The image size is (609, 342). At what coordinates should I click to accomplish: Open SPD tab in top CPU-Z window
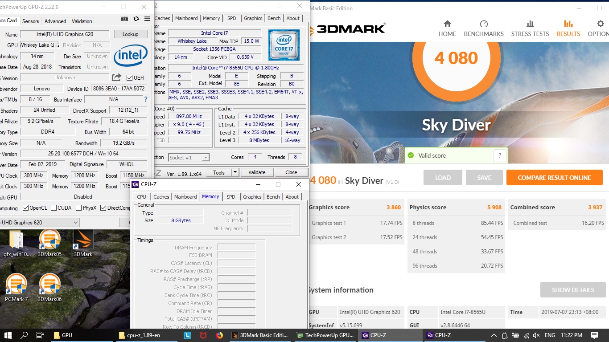click(x=232, y=18)
